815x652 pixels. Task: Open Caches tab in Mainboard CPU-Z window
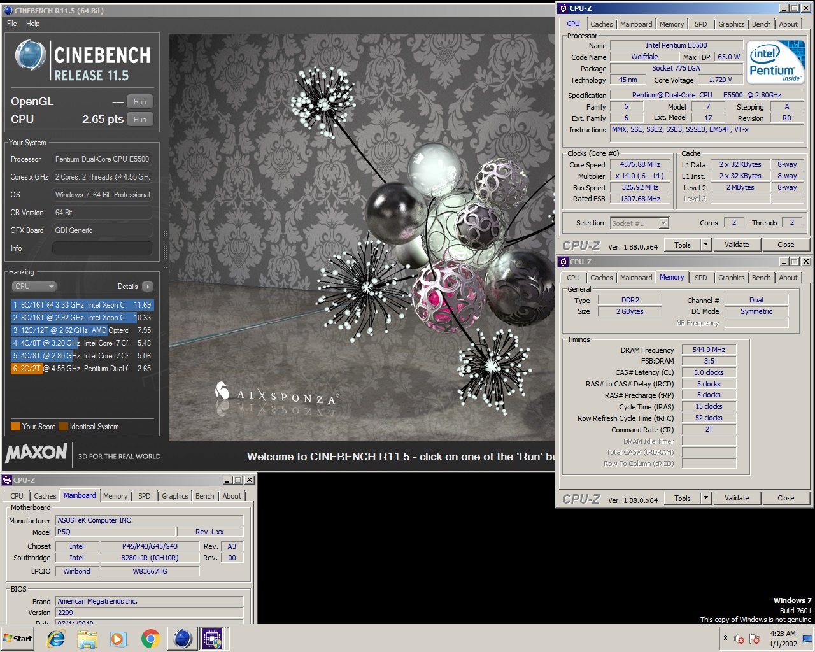(45, 496)
